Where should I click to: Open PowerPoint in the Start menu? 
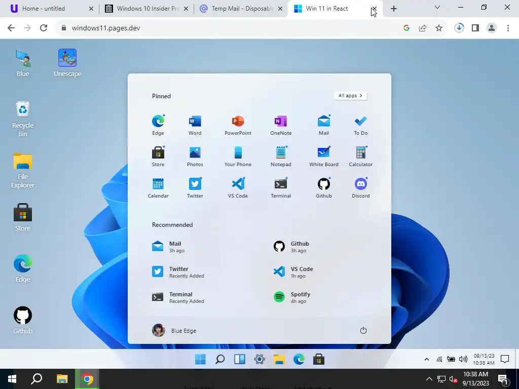tap(238, 125)
